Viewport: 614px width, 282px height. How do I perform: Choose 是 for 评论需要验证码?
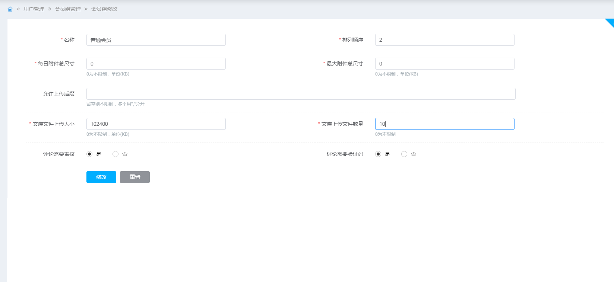(x=378, y=154)
